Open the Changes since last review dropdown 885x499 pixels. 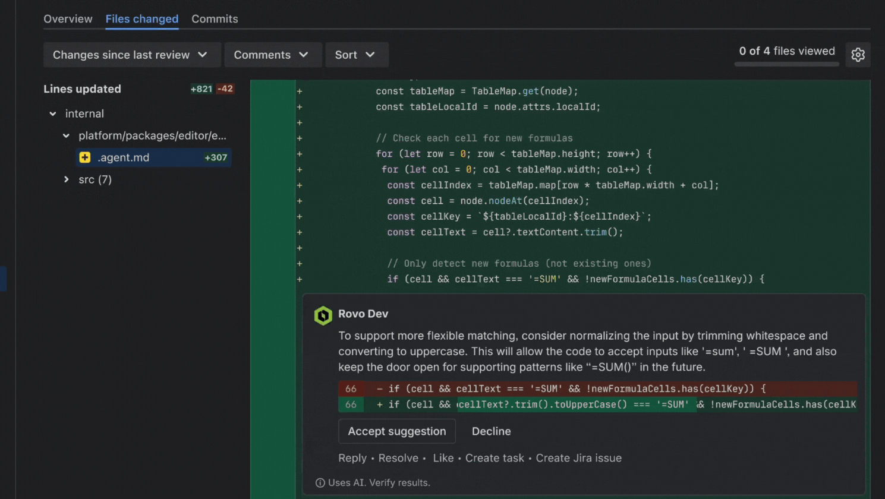(131, 55)
